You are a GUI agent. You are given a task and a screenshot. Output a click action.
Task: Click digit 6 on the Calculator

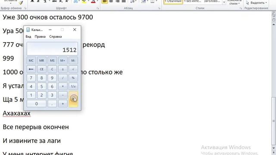click(52, 87)
